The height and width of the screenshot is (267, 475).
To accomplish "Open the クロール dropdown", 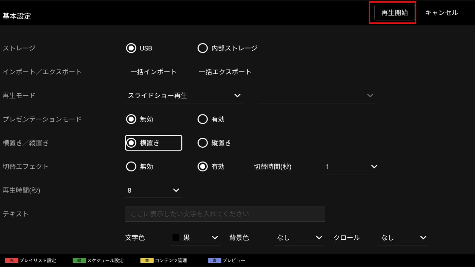I will click(403, 238).
